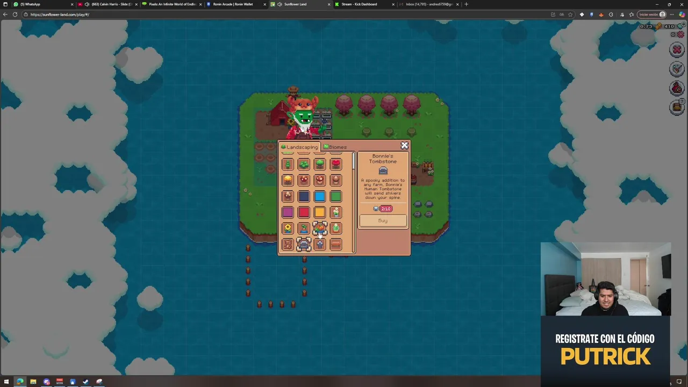Select the pumpkin planter item
The height and width of the screenshot is (387, 688).
click(320, 228)
